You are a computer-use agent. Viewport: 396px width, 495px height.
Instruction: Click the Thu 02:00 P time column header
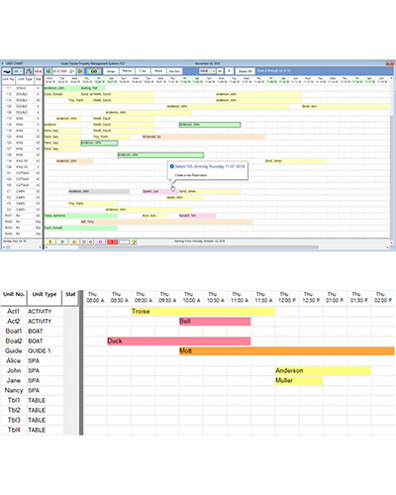(383, 297)
